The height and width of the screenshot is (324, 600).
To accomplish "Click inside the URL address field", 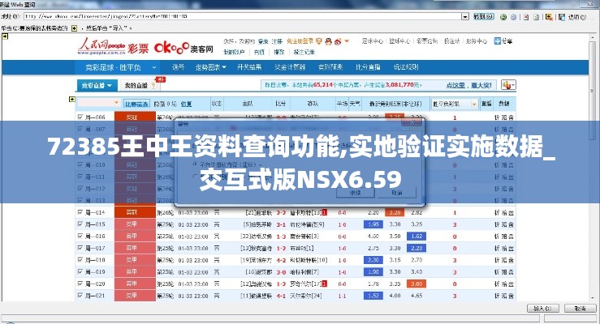I will click(243, 17).
